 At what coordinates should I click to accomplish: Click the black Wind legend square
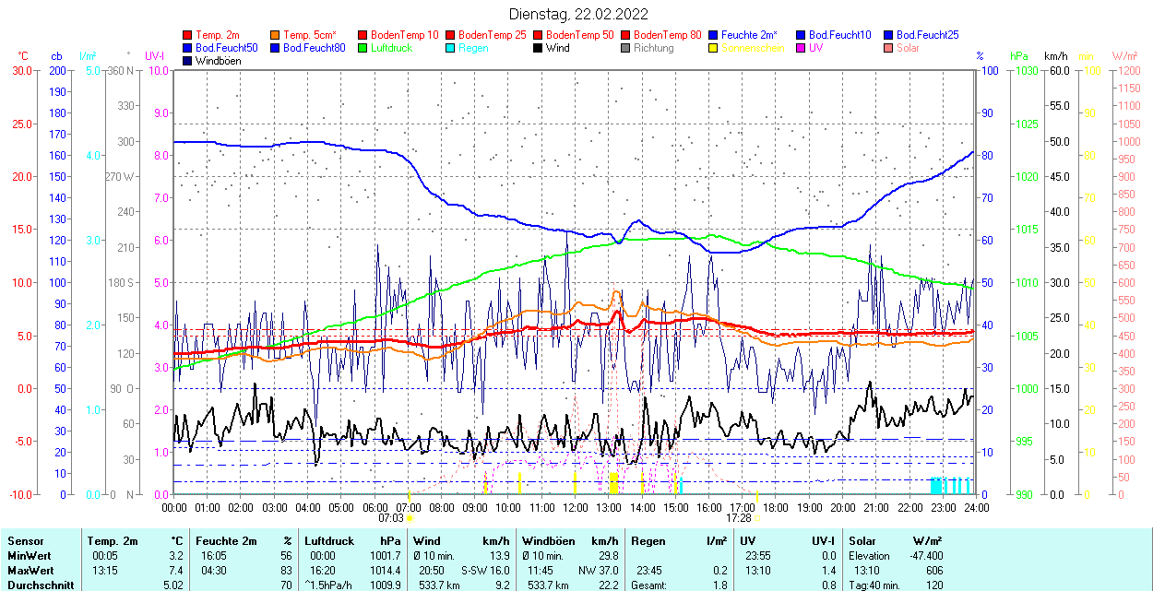pyautogui.click(x=538, y=48)
